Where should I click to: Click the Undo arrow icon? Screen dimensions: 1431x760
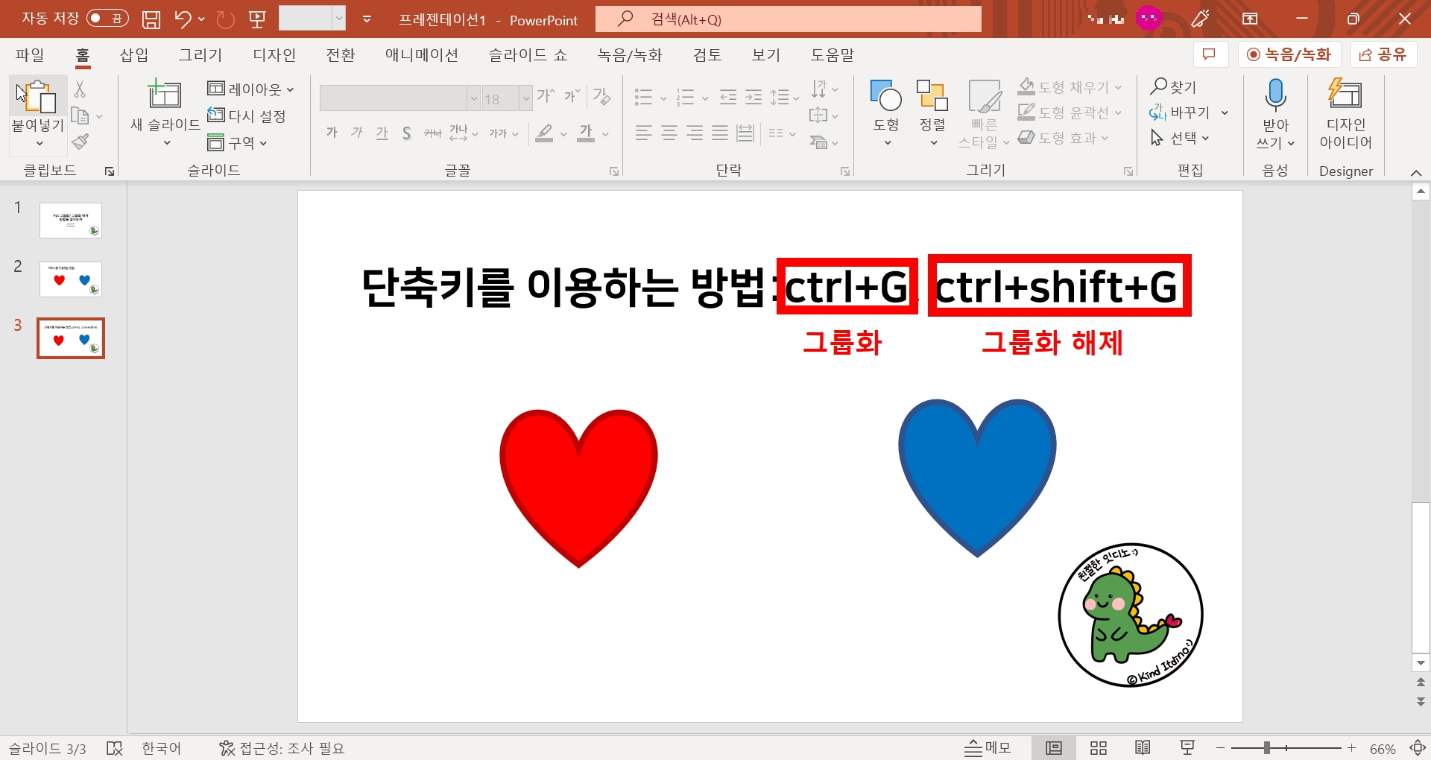183,19
